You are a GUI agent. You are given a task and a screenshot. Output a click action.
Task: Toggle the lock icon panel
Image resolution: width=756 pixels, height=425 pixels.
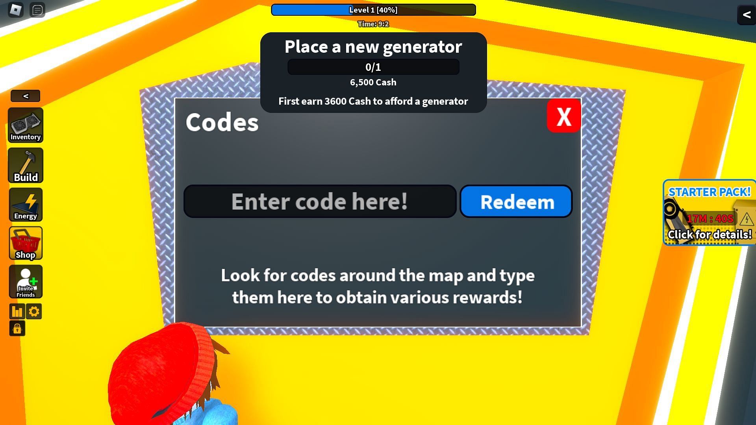click(17, 329)
